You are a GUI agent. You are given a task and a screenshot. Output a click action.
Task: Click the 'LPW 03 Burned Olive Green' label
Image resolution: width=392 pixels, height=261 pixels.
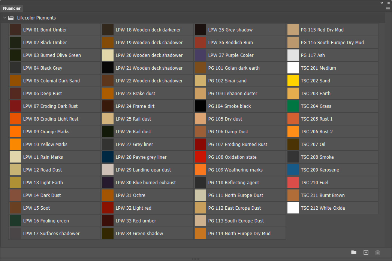pos(52,55)
